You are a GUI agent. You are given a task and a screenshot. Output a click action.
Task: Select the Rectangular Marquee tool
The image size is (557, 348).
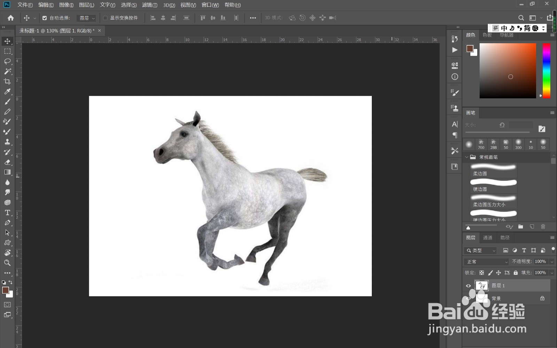tap(7, 51)
